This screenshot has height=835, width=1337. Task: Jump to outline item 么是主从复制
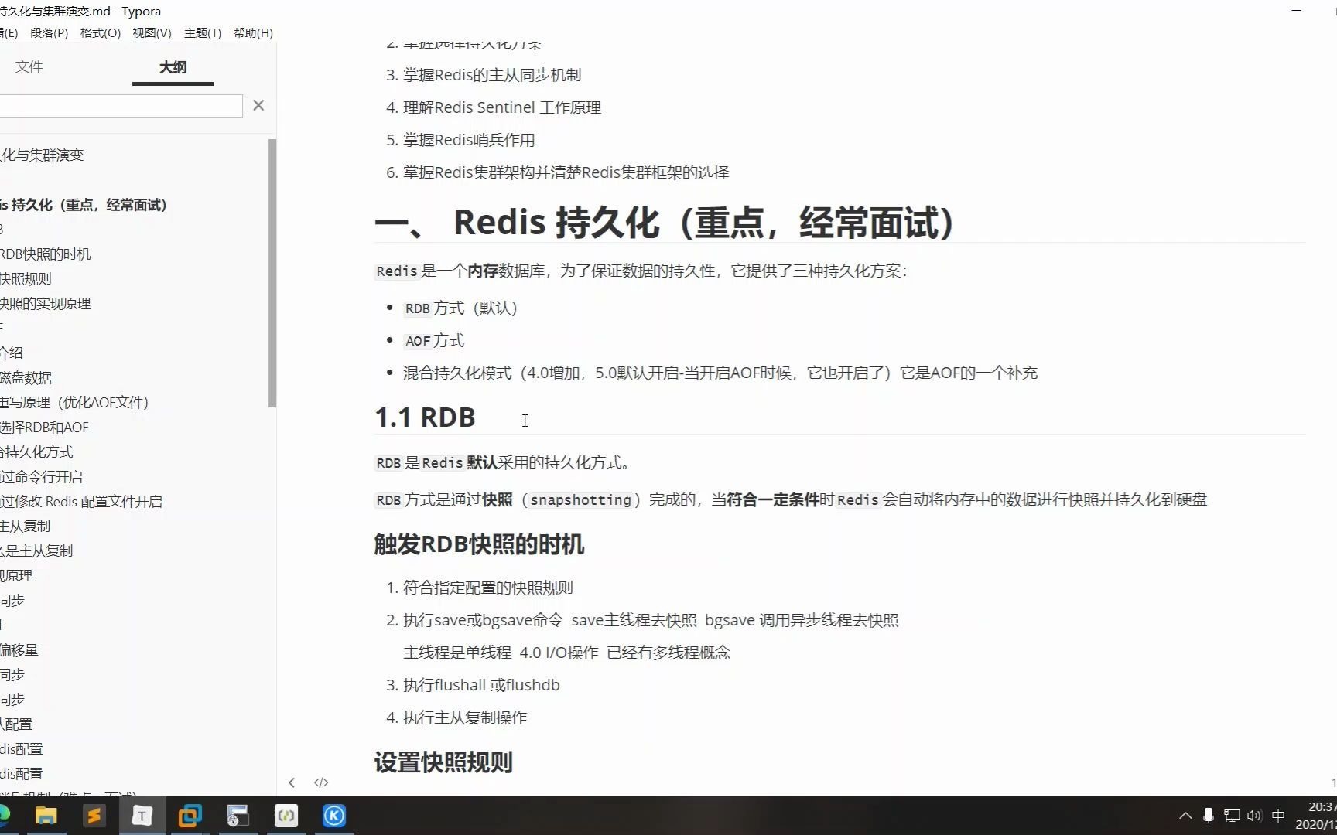point(36,551)
